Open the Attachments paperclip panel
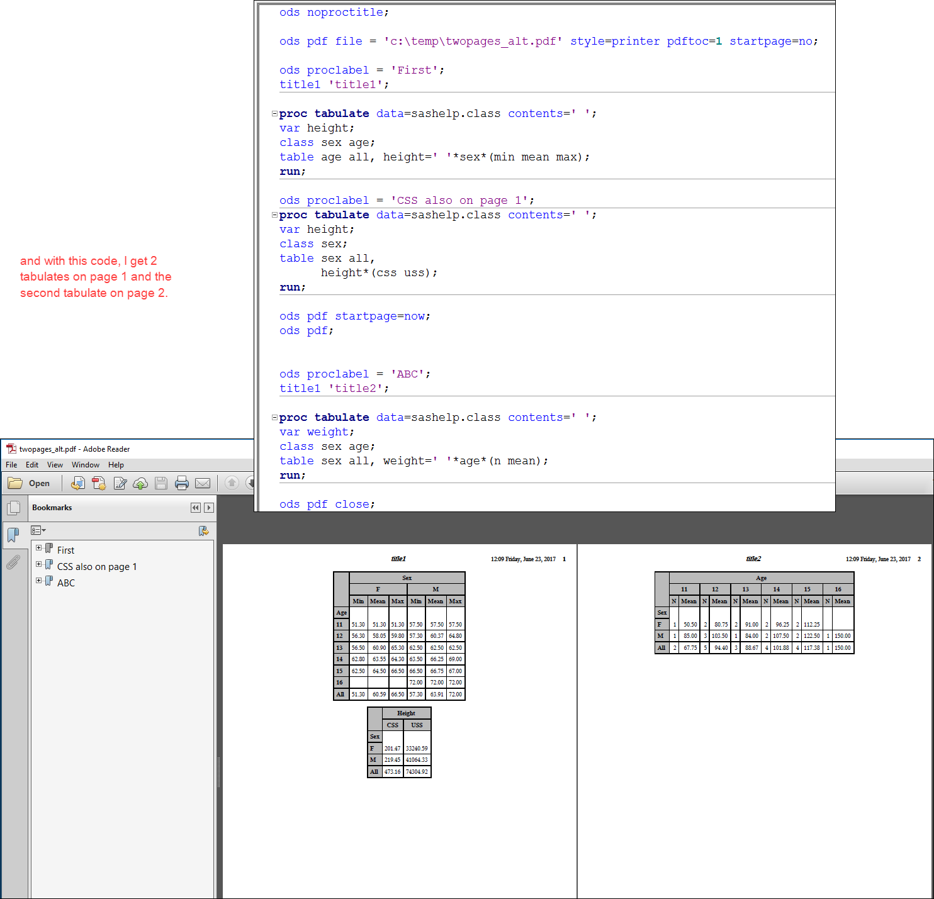The height and width of the screenshot is (899, 934). click(x=13, y=562)
